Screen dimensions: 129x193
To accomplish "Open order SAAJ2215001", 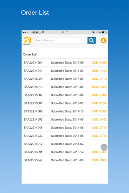I will coord(65,103).
